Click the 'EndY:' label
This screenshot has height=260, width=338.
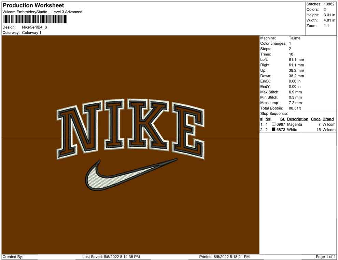265,87
